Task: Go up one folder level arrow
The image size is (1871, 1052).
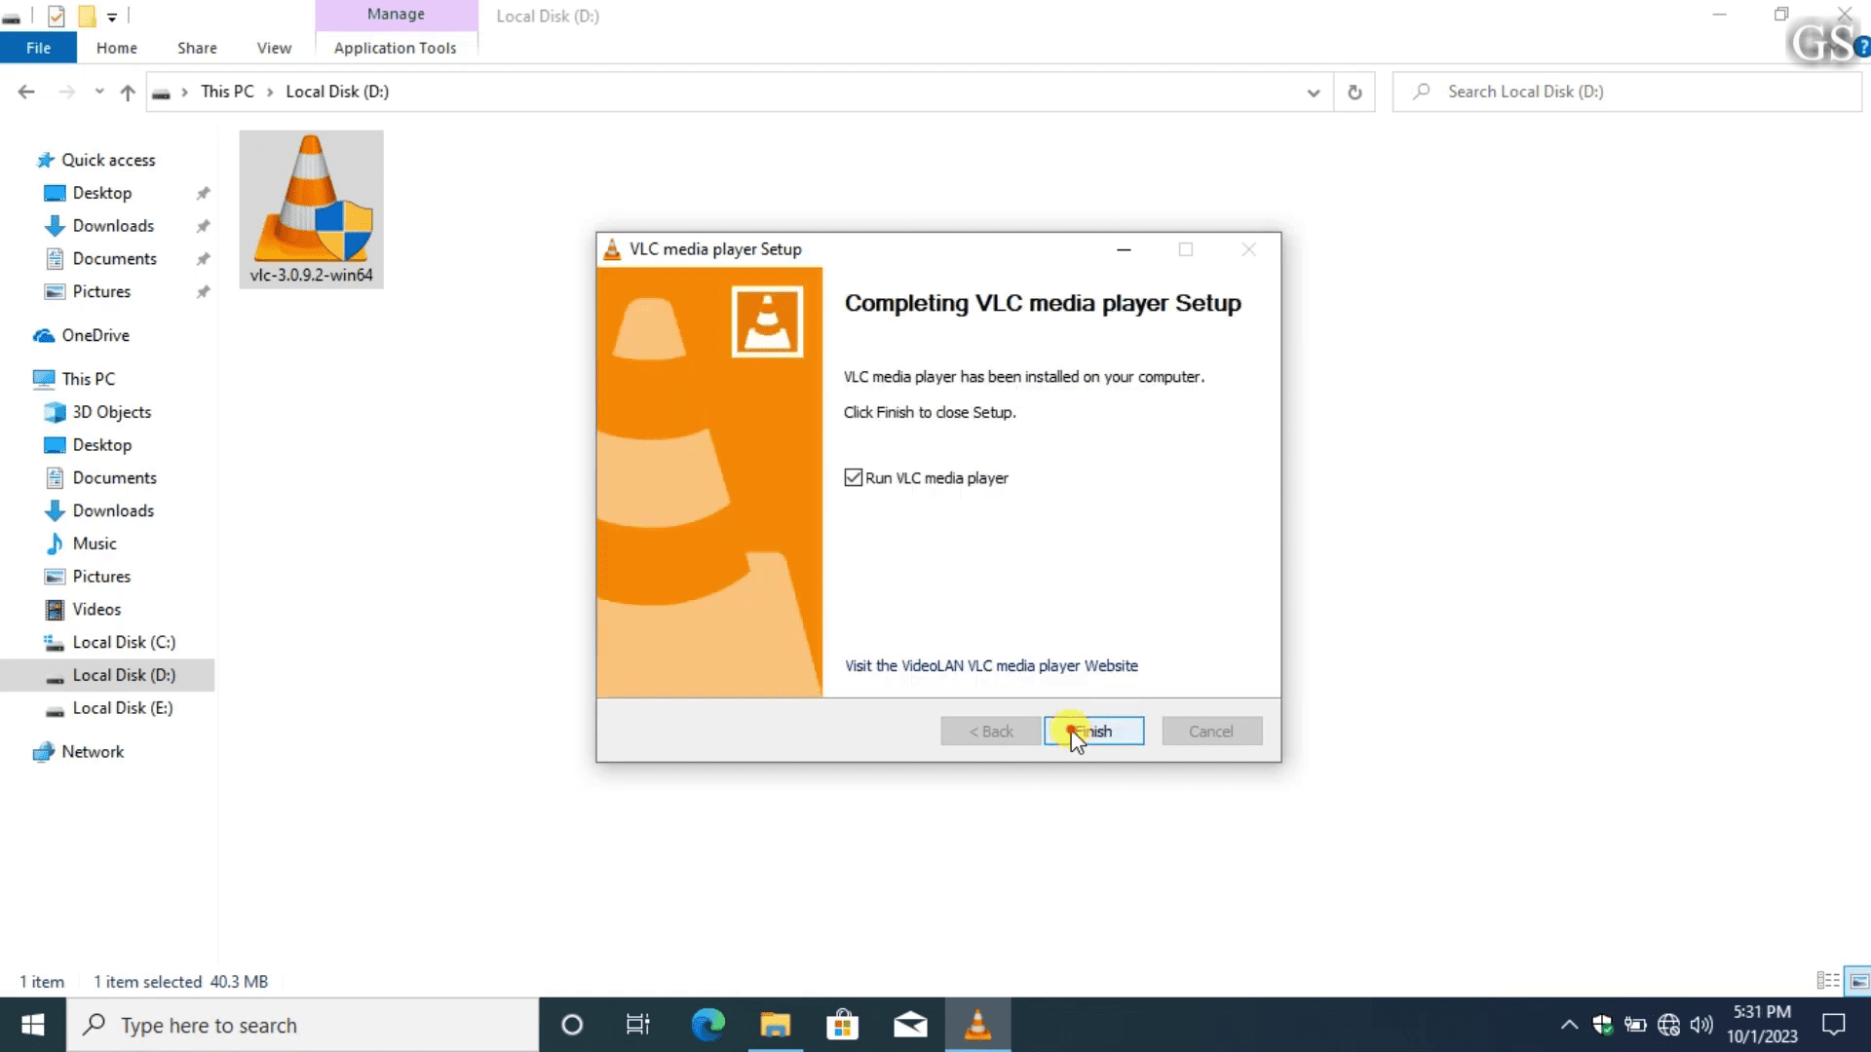Action: coord(128,92)
